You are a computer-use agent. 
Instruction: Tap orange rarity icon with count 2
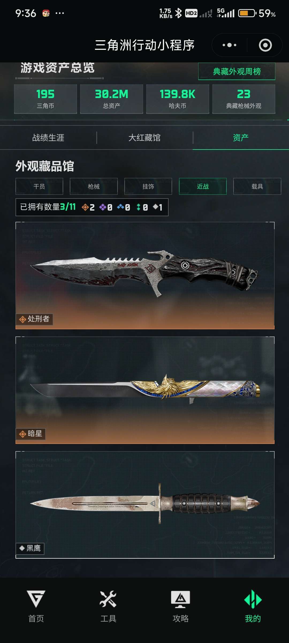(x=85, y=207)
